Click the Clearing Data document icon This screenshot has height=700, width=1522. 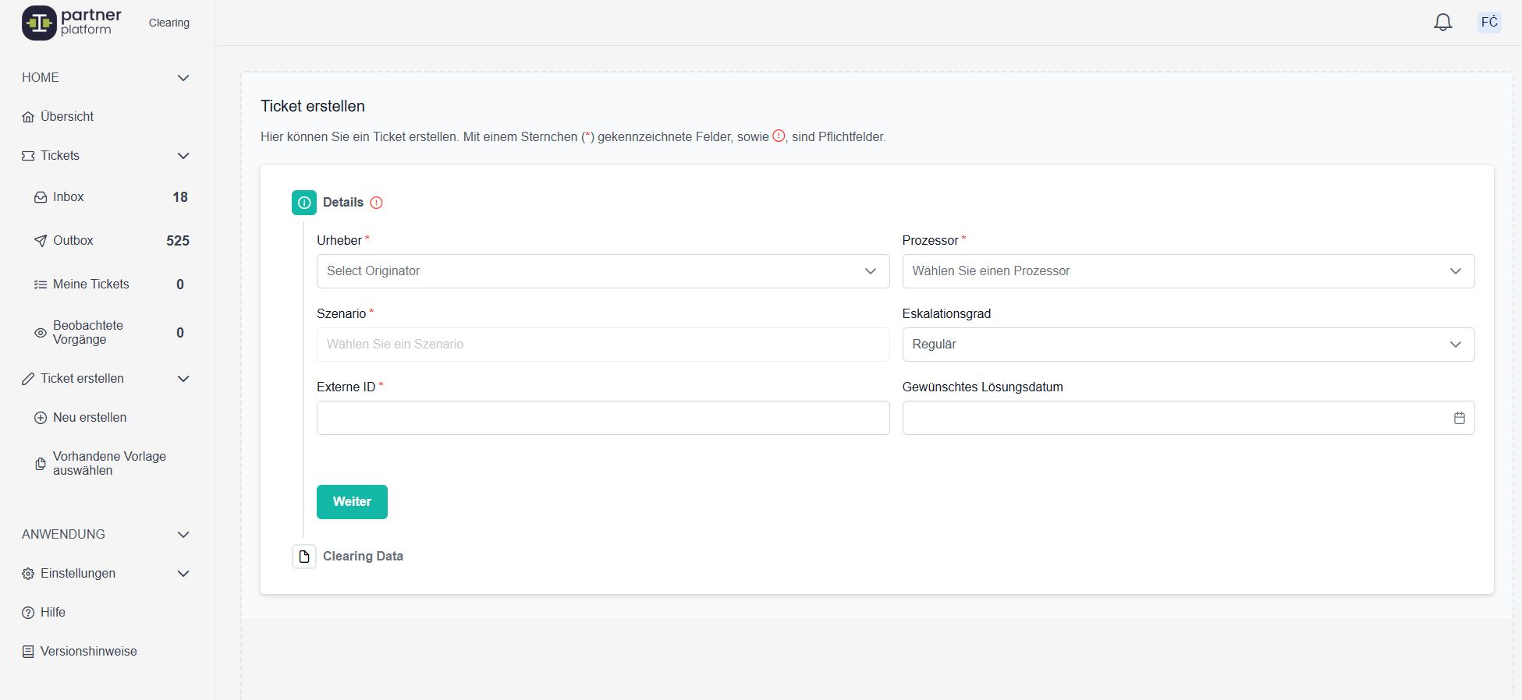[x=304, y=557]
